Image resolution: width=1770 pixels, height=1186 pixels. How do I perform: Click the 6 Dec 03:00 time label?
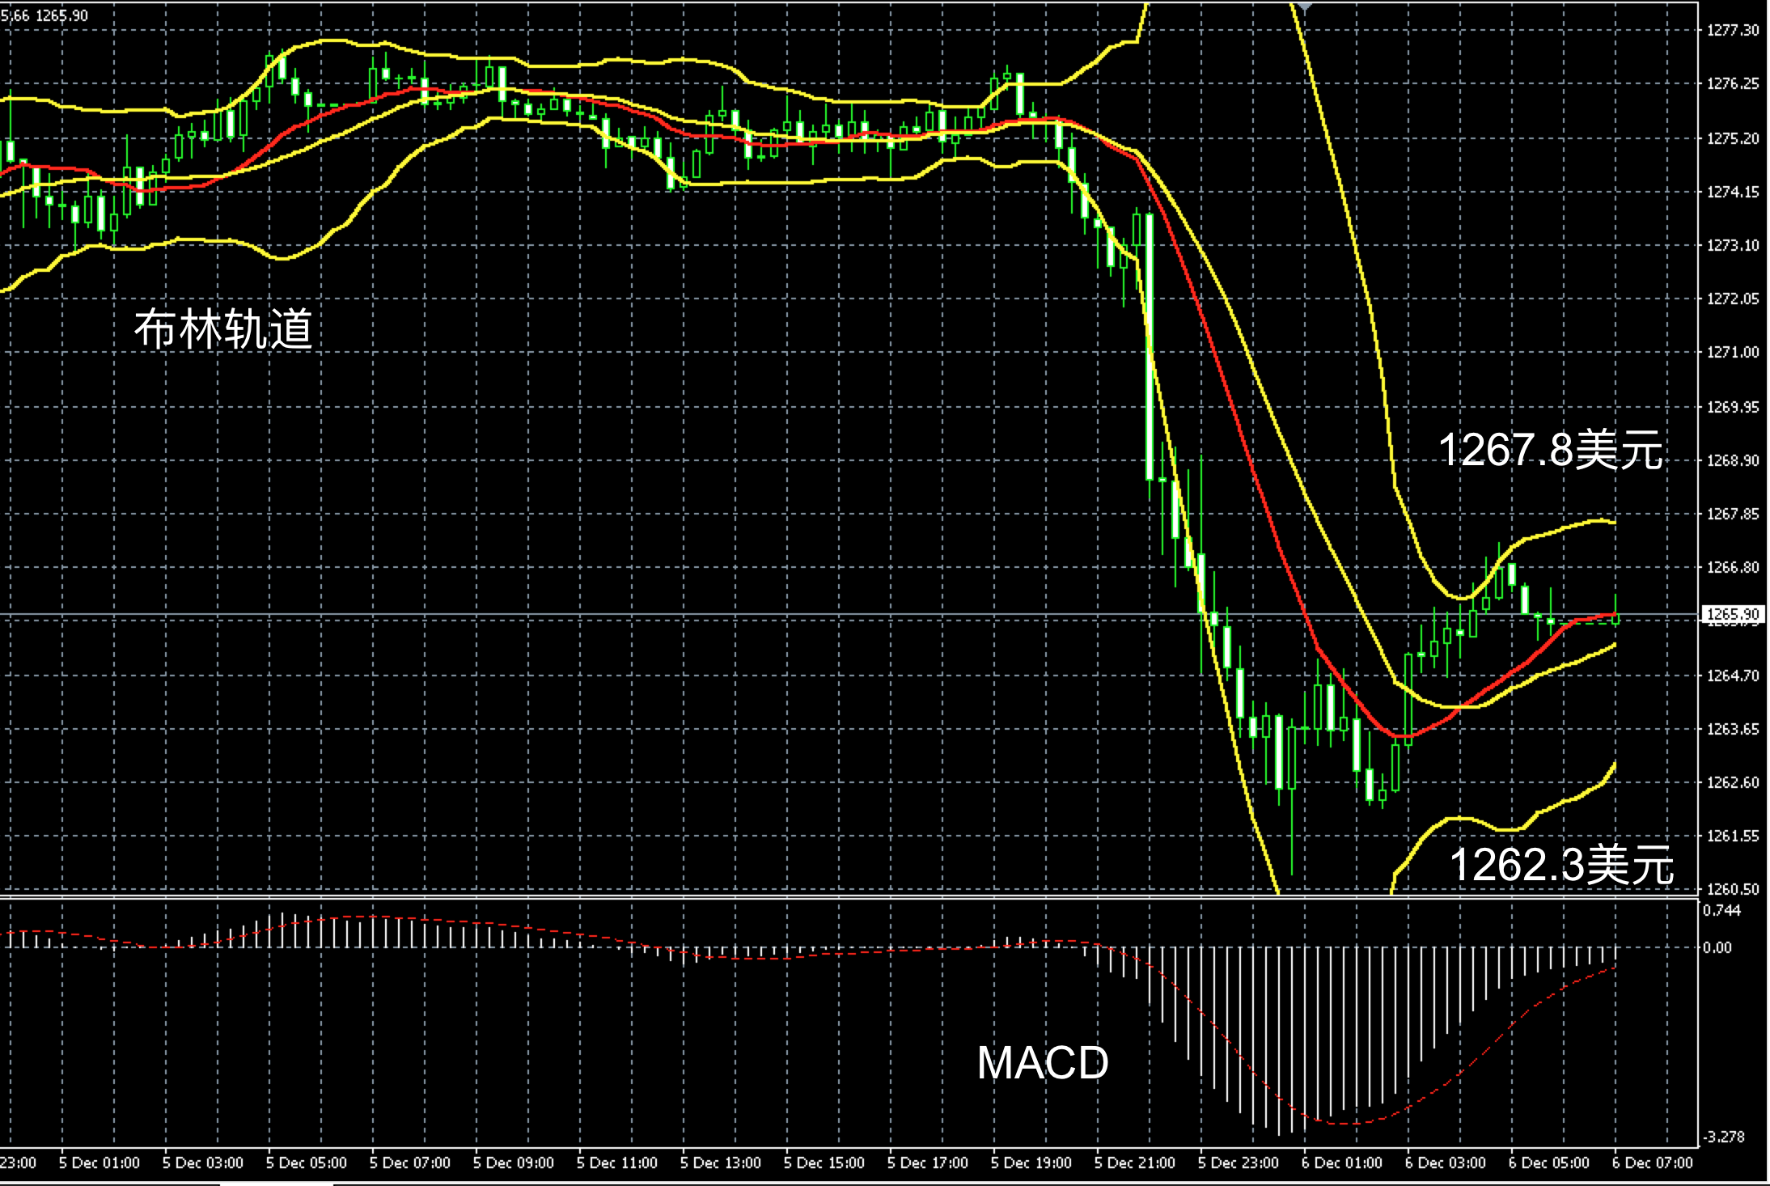(x=1445, y=1163)
